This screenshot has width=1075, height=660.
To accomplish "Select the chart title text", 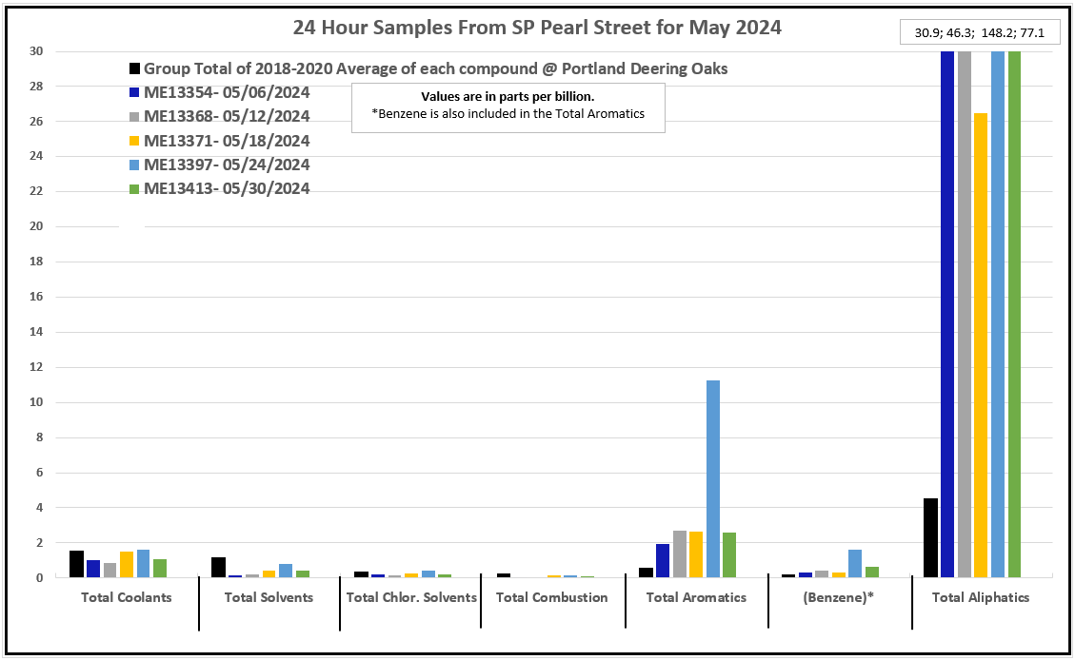I will click(x=537, y=28).
